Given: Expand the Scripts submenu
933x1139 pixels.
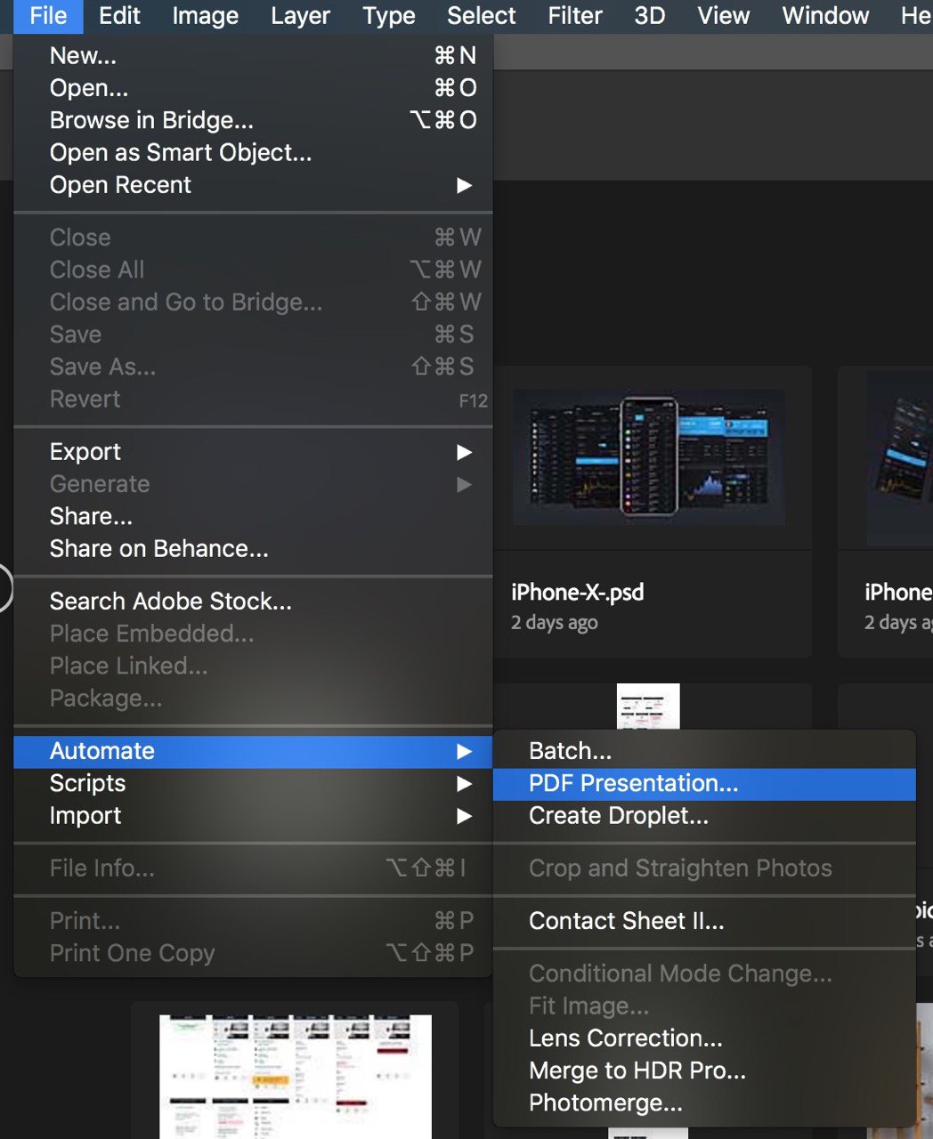Looking at the screenshot, I should [x=254, y=784].
